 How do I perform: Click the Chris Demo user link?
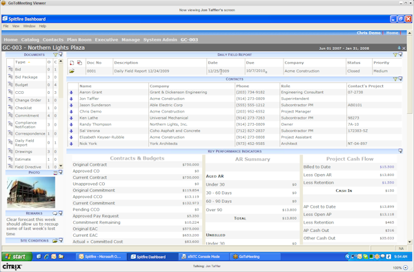368,32
